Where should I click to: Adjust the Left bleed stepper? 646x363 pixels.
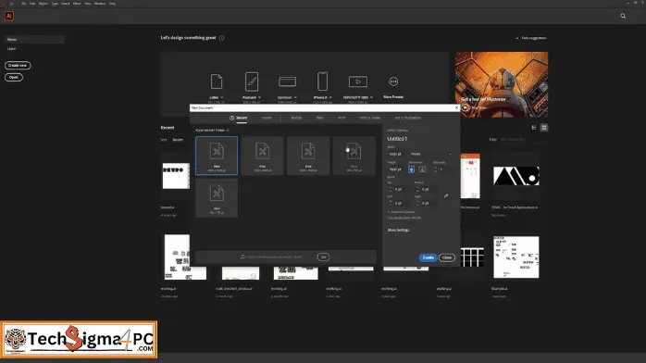point(391,203)
